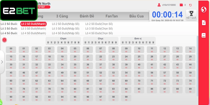
Task: Pick number 99 in the grid
Action: (x=126, y=98)
